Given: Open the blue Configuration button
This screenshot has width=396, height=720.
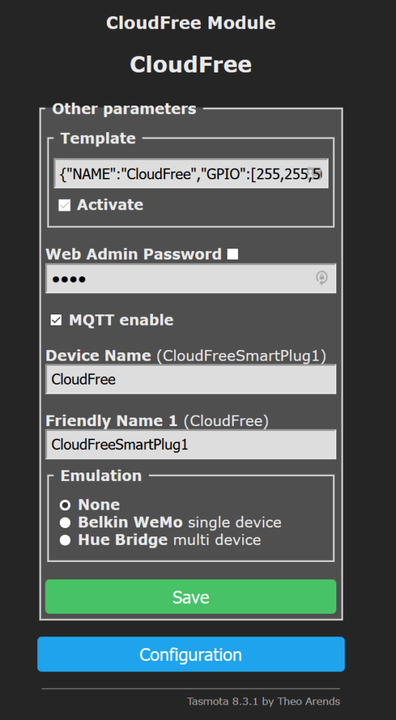Looking at the screenshot, I should 191,655.
